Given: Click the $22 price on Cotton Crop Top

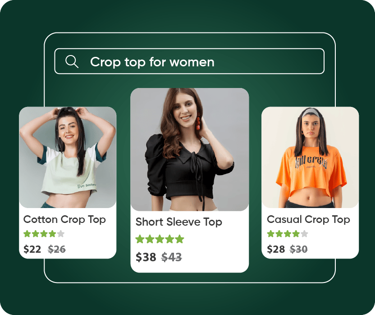Looking at the screenshot, I should click(32, 250).
